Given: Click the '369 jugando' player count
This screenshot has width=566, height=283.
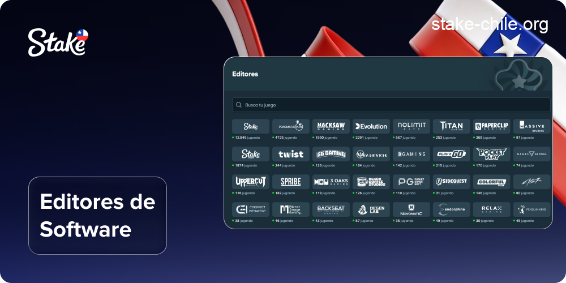Looking at the screenshot, I should 485,138.
